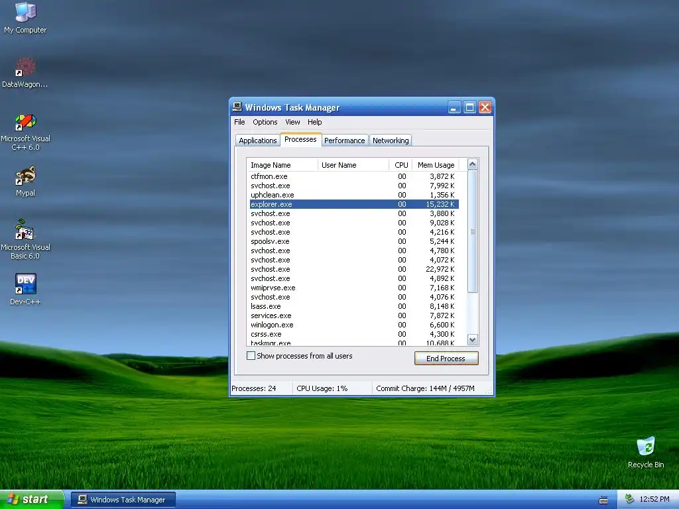679x509 pixels.
Task: Click tray icon beside the clock
Action: click(630, 500)
